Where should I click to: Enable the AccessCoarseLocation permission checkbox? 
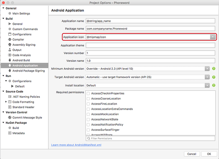pos(89,99)
